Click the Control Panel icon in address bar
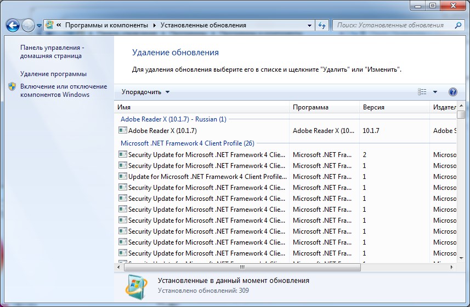 coord(50,25)
